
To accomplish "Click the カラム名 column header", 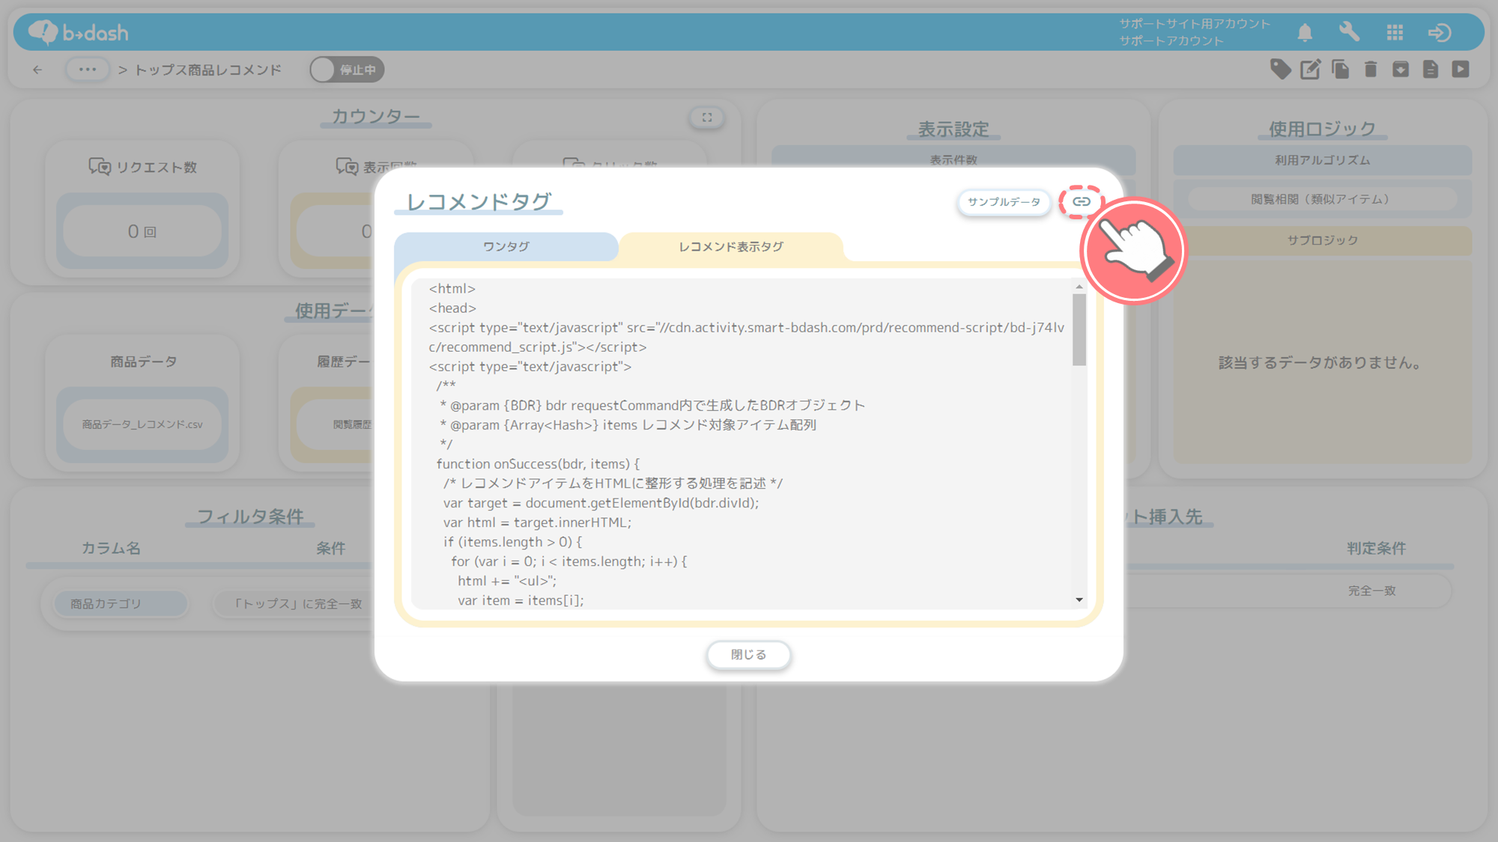I will (111, 549).
